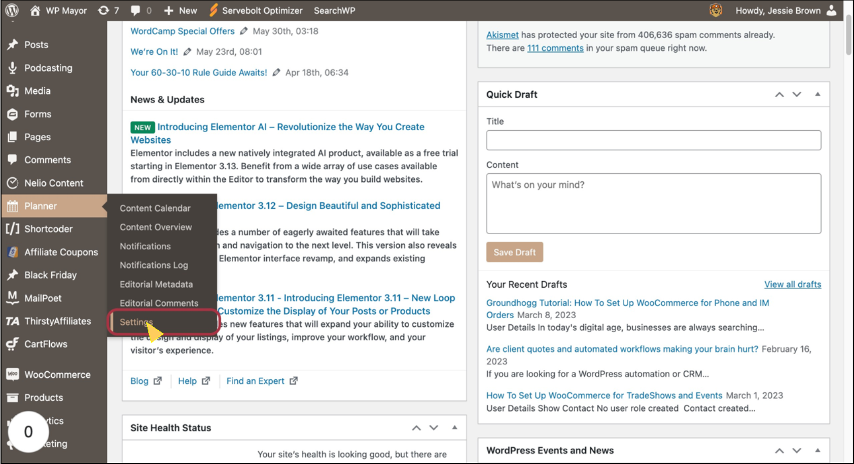Click the WooCommerce woo icon
The image size is (854, 464).
point(13,374)
